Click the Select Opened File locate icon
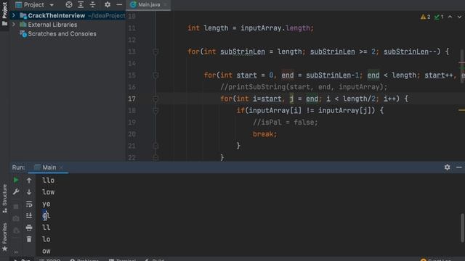This screenshot has width=465, height=261. [x=69, y=5]
